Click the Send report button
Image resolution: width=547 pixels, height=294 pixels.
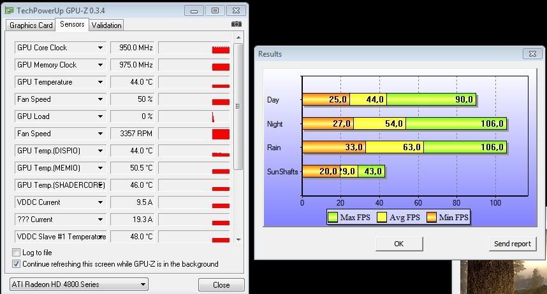(512, 244)
